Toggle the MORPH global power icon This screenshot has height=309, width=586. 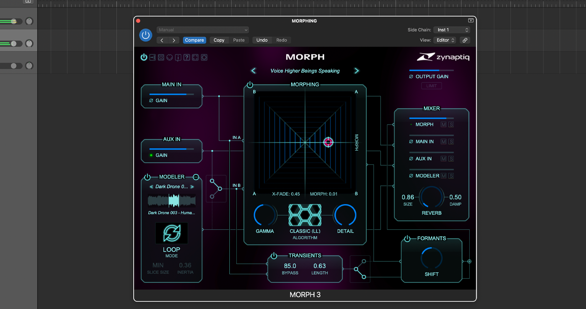[144, 57]
